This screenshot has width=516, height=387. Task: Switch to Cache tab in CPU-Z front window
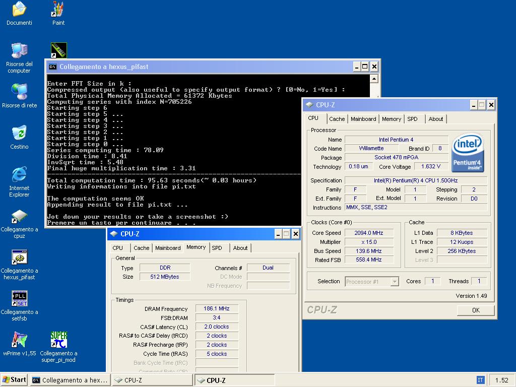pos(337,119)
